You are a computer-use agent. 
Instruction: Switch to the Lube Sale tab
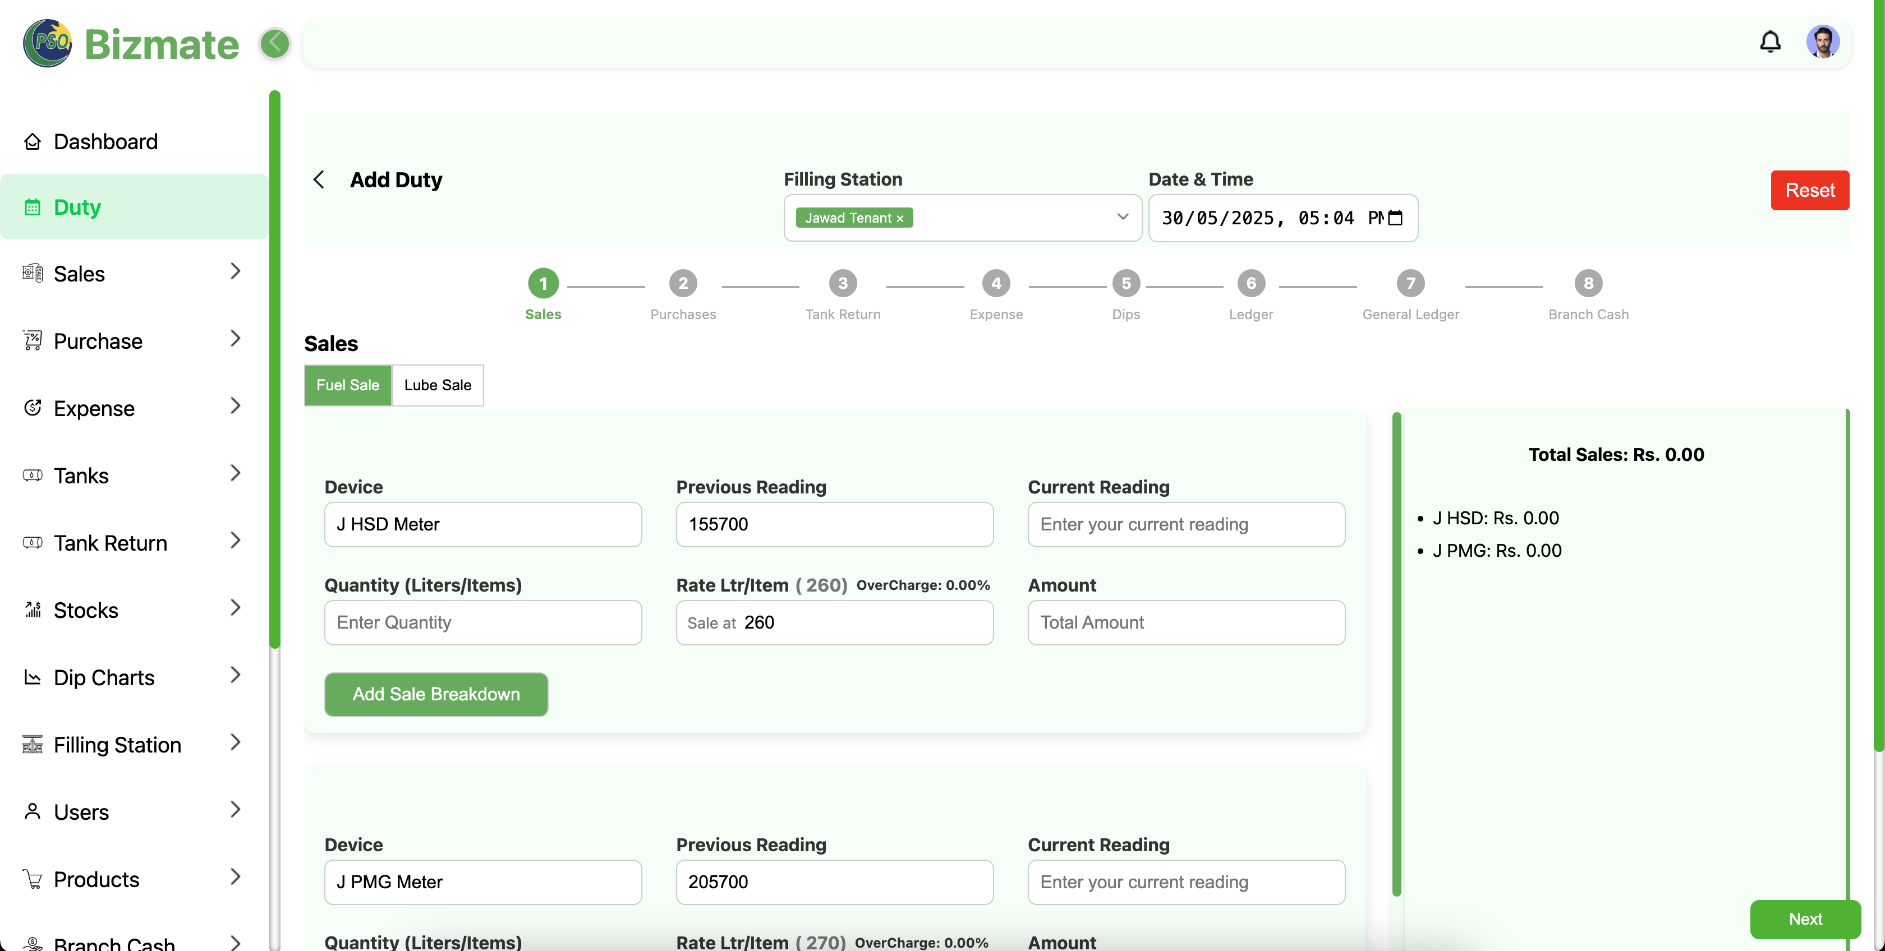(x=438, y=386)
